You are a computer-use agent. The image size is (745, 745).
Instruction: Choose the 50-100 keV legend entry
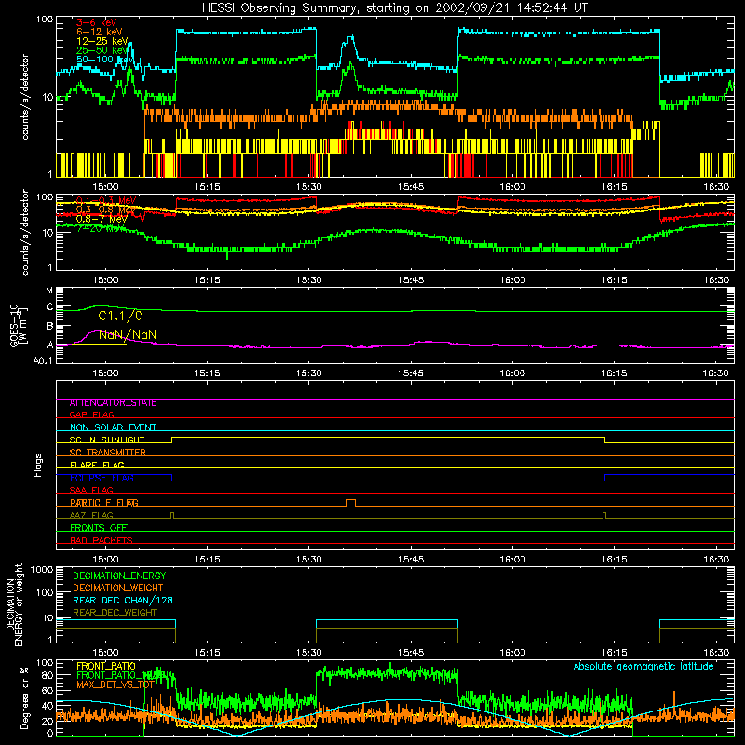(104, 60)
